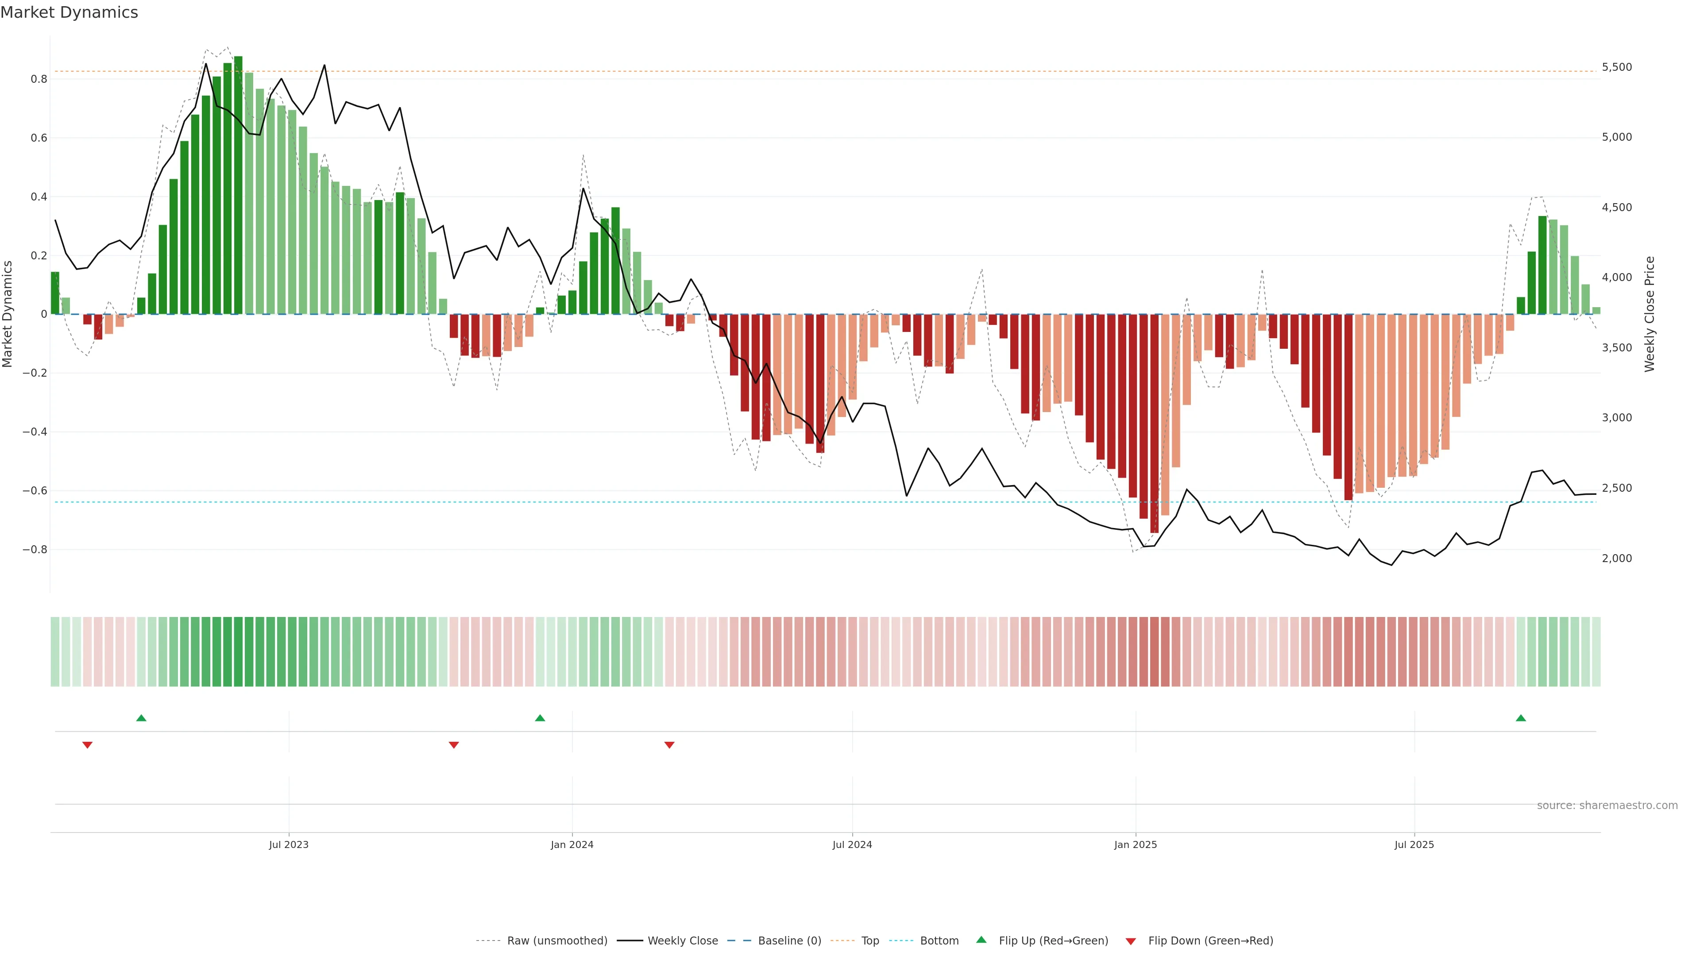Image resolution: width=1700 pixels, height=956 pixels.
Task: Click the flip-up marker just before Jan 2024
Action: (540, 718)
